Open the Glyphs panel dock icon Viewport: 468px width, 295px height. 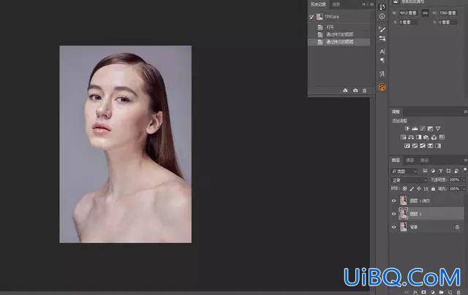[x=382, y=74]
